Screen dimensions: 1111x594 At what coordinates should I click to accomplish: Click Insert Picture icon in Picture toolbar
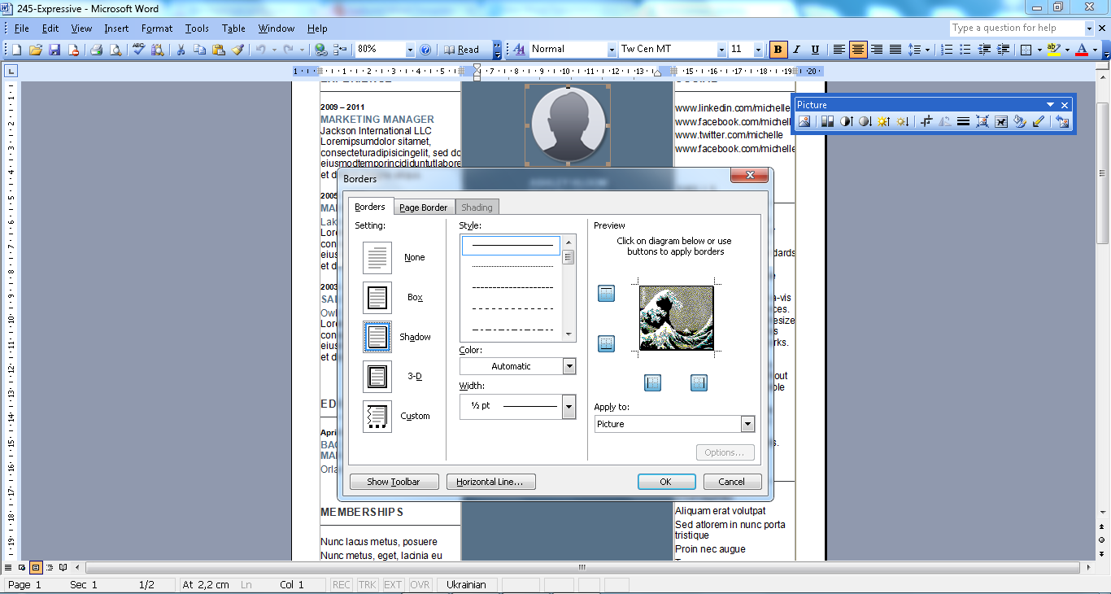804,122
